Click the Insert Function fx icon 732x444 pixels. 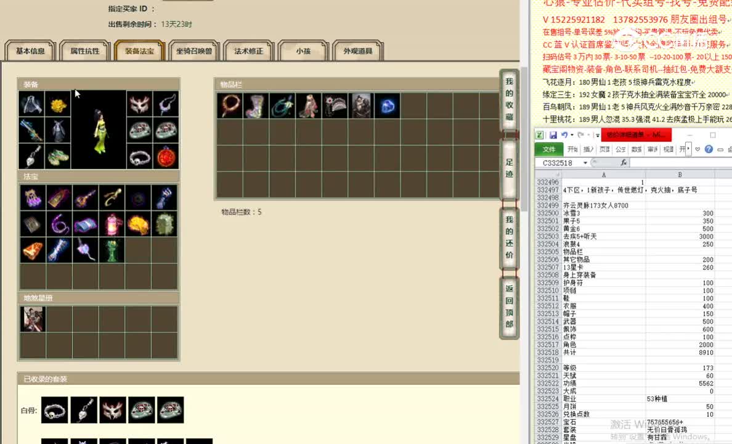click(624, 162)
